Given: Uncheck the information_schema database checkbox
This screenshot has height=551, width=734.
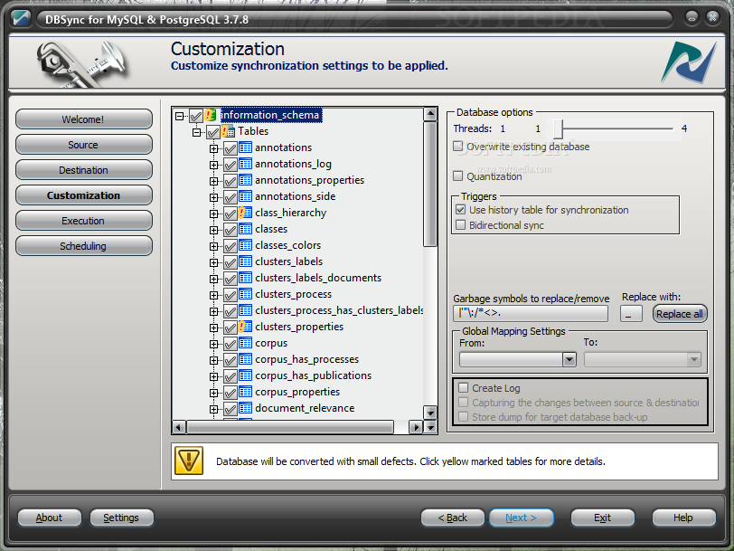Looking at the screenshot, I should 195,116.
